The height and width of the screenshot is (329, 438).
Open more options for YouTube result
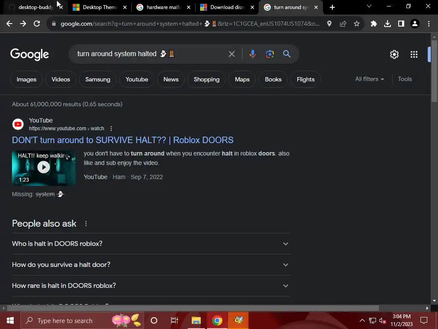tap(111, 129)
